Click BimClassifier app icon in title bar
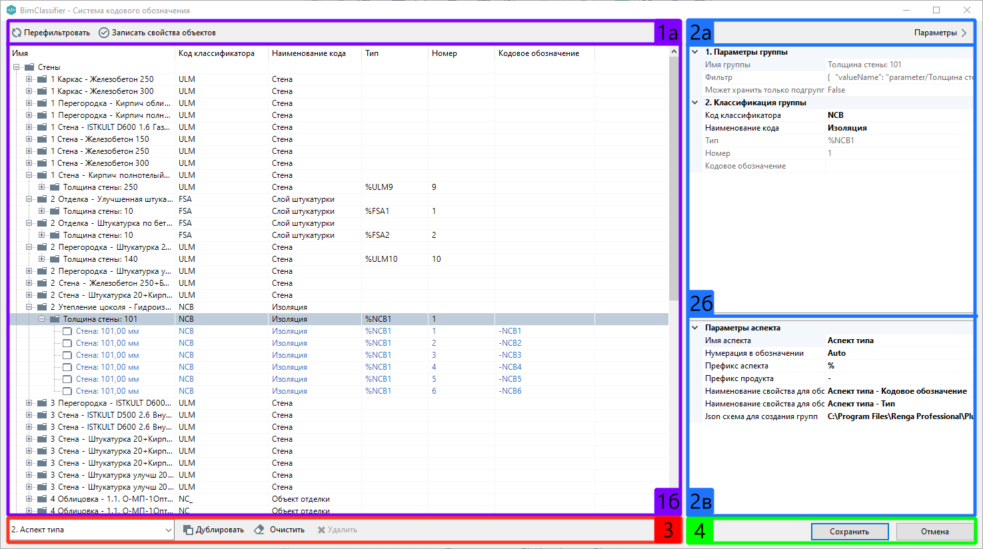The height and width of the screenshot is (549, 983). 11,10
